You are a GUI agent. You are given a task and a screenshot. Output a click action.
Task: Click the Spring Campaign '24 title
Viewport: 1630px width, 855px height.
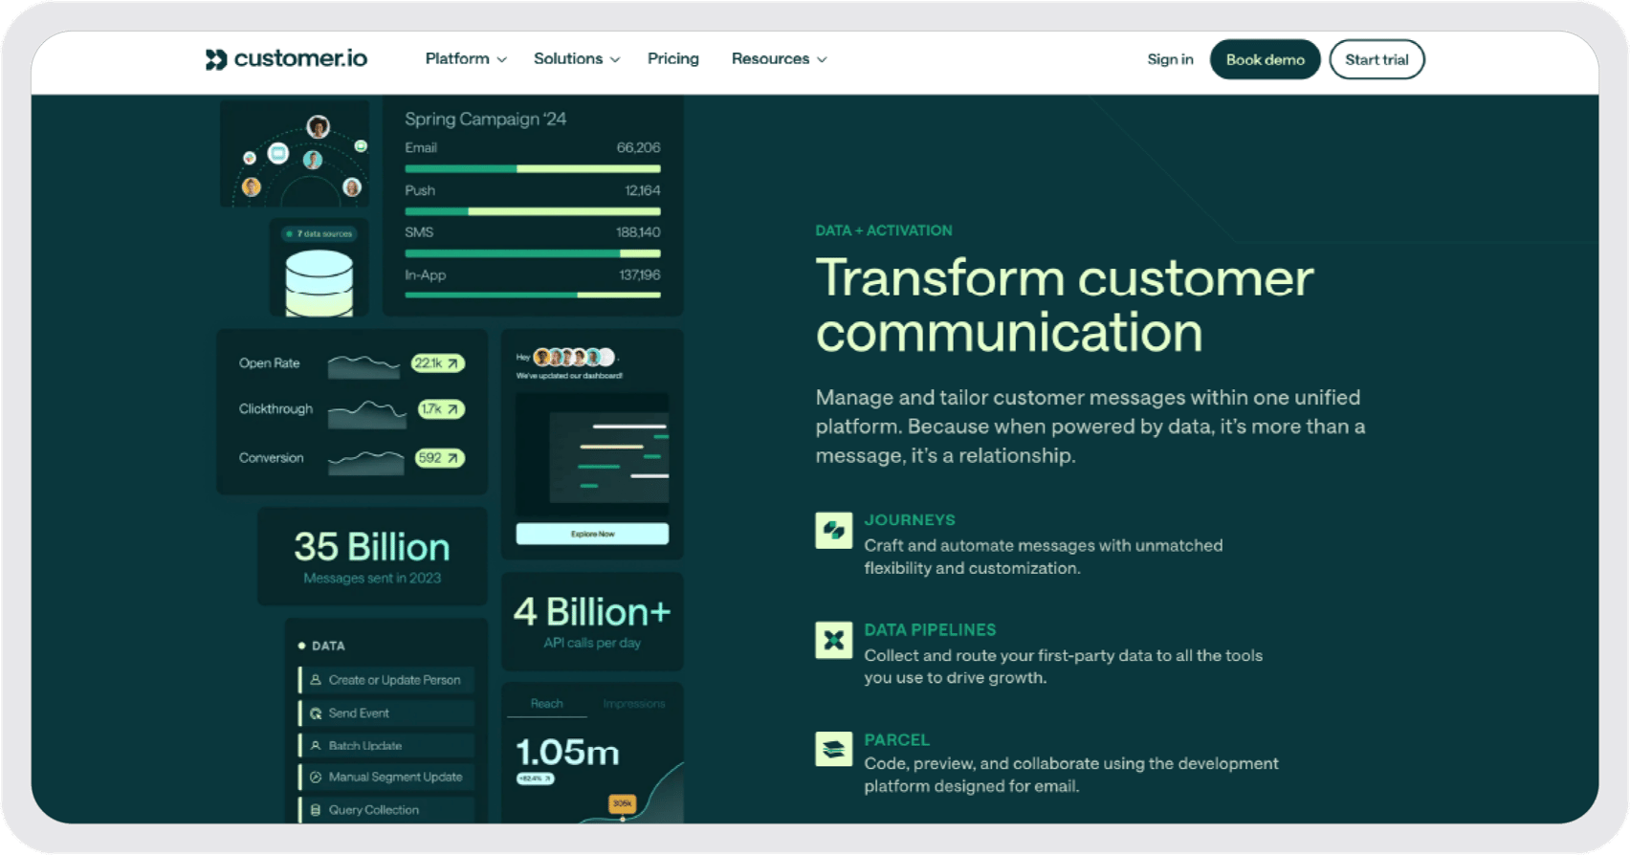pyautogui.click(x=485, y=120)
